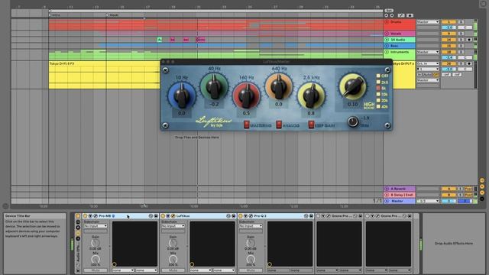Click the Pro-MB device Mute button
This screenshot has height=275, width=489.
96,270
